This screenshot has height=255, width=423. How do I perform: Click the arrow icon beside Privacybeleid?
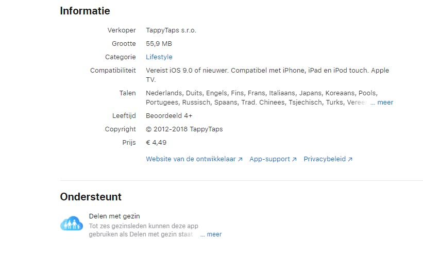point(350,160)
